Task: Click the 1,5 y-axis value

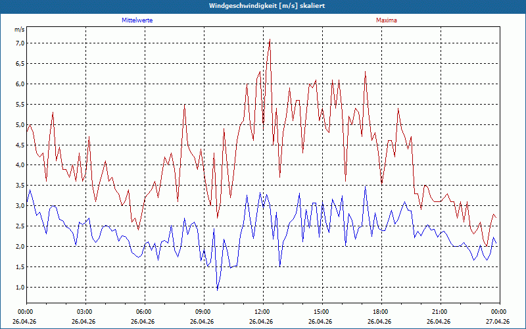Action: [20, 267]
